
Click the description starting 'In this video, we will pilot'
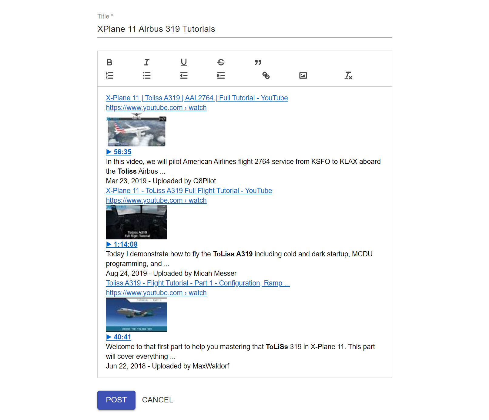(x=243, y=166)
